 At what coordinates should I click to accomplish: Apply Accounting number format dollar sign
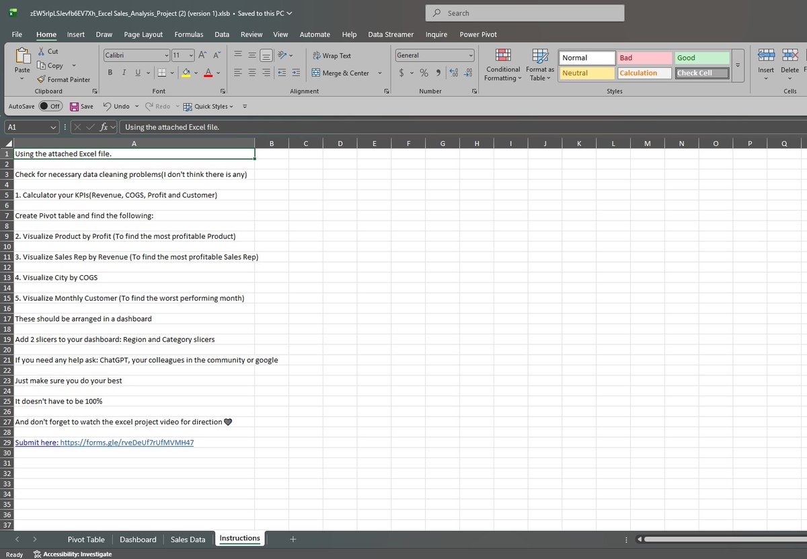pos(401,73)
